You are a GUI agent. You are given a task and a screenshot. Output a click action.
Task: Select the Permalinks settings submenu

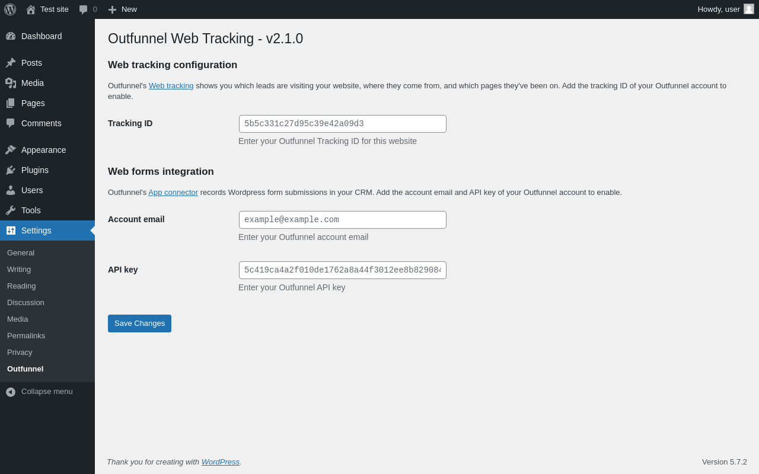tap(26, 336)
